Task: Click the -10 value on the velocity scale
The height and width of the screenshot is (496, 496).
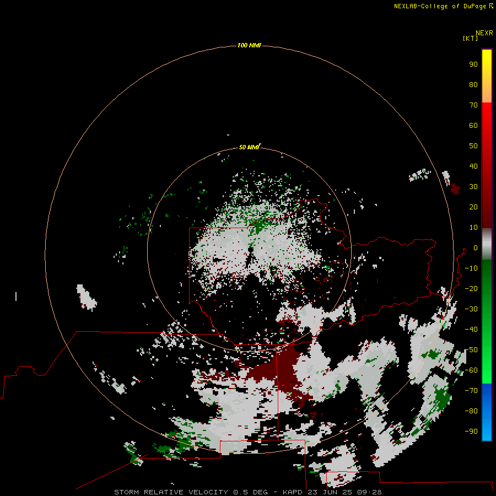Action: (x=471, y=268)
